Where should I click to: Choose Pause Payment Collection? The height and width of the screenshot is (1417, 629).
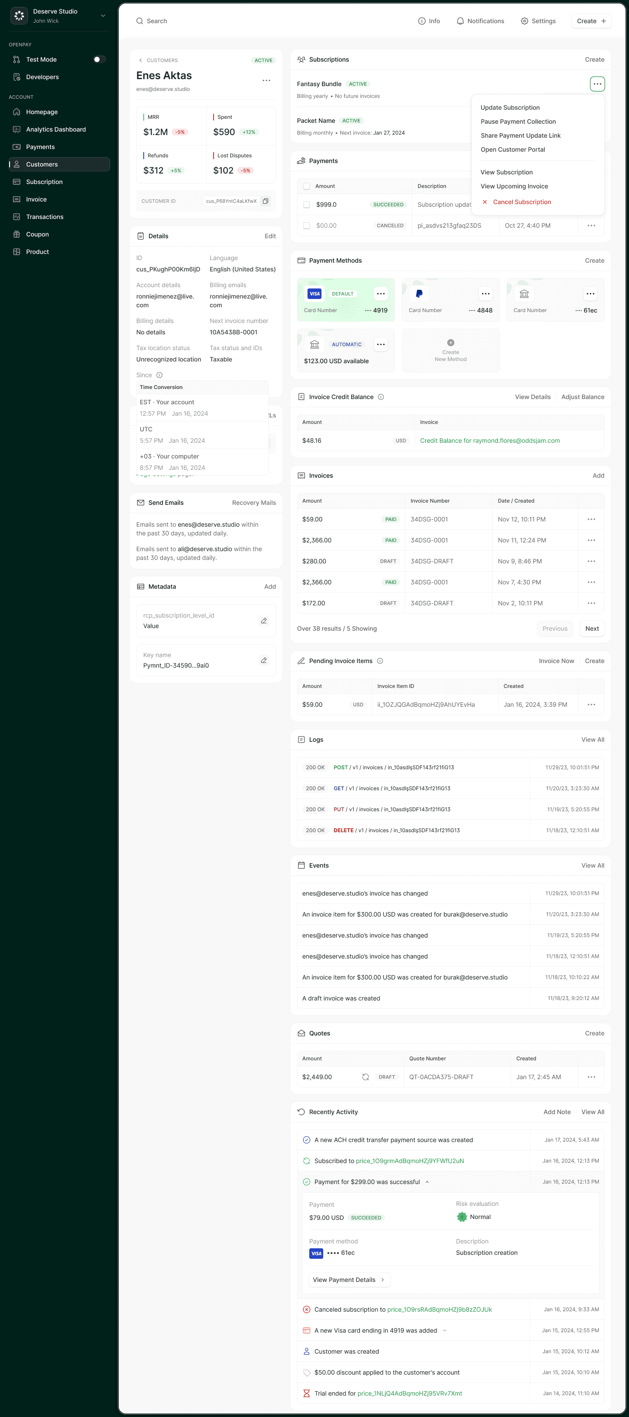[518, 122]
